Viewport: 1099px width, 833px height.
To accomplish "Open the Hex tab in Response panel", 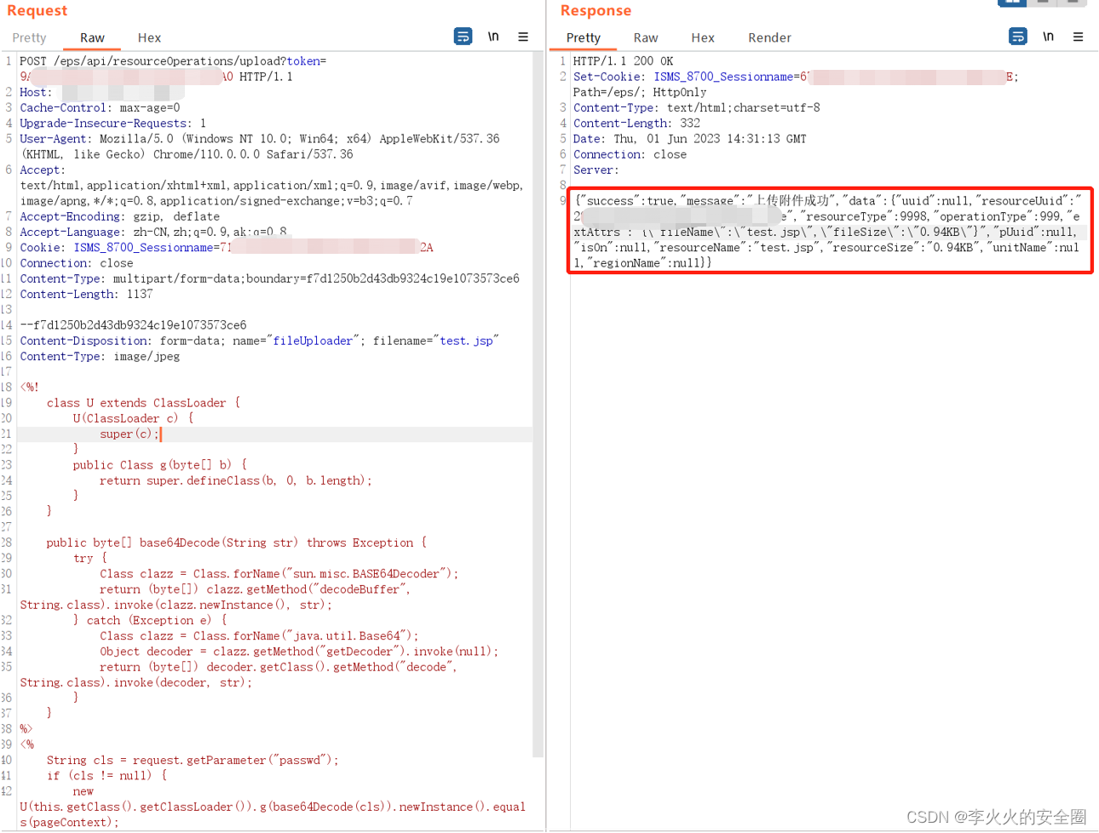I will [703, 37].
